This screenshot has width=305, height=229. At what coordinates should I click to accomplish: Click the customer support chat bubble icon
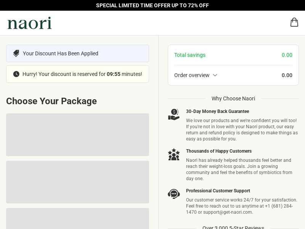point(174,194)
